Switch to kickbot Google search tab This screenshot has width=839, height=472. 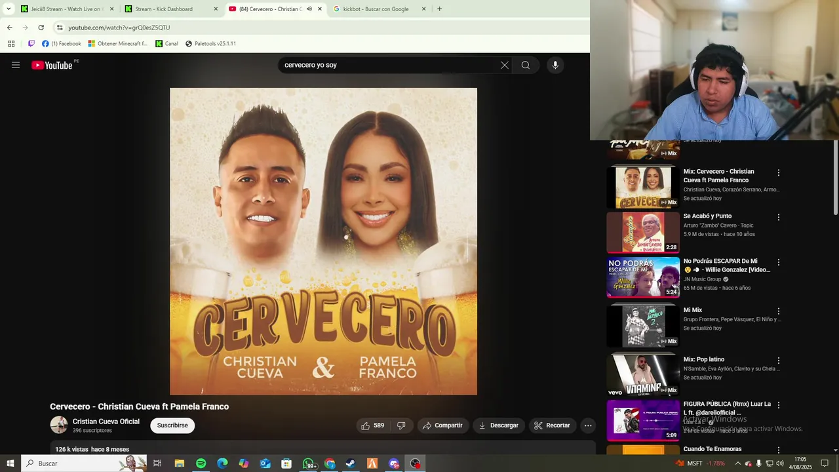tap(378, 9)
